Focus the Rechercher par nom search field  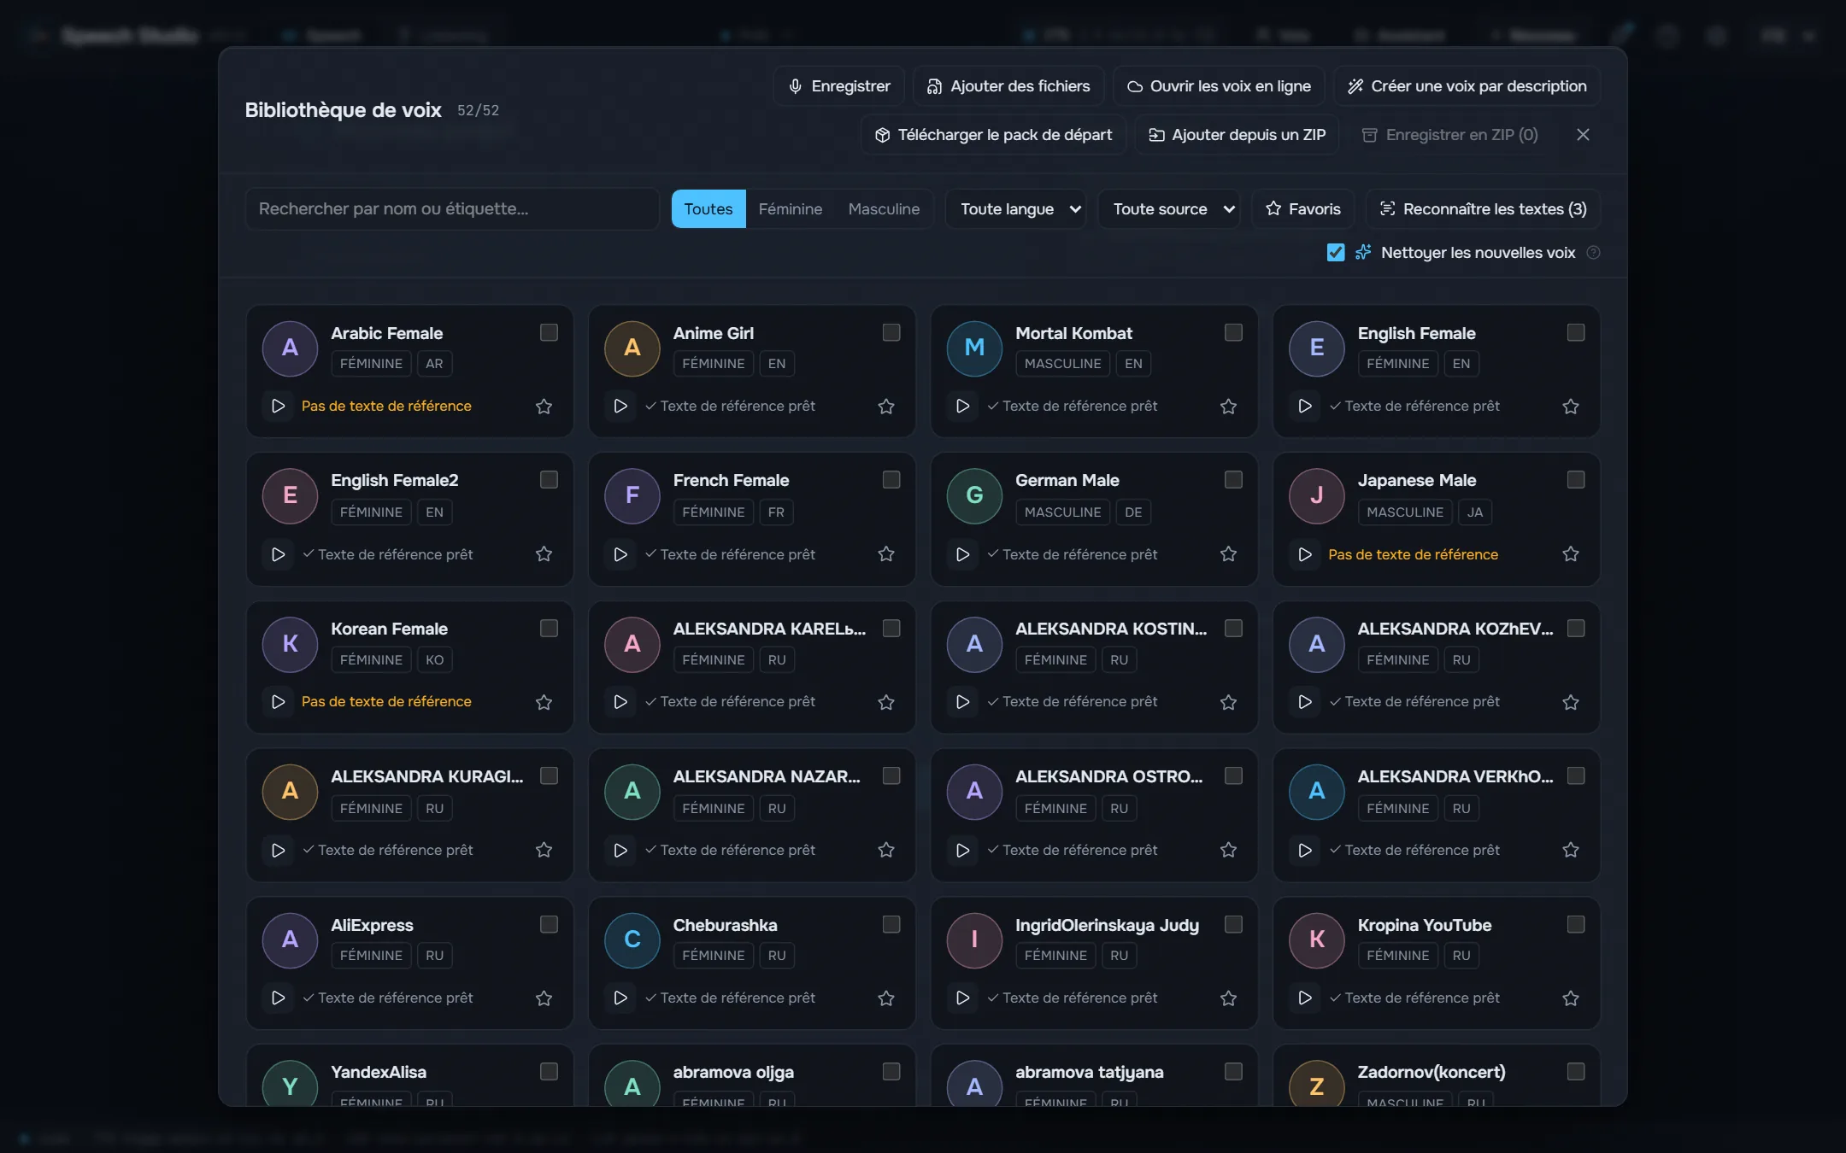452,209
